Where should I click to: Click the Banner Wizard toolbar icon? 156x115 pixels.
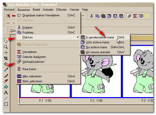[14, 16]
